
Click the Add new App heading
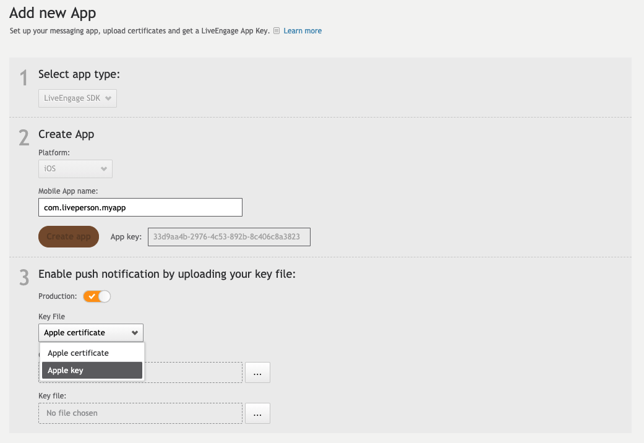(x=53, y=13)
